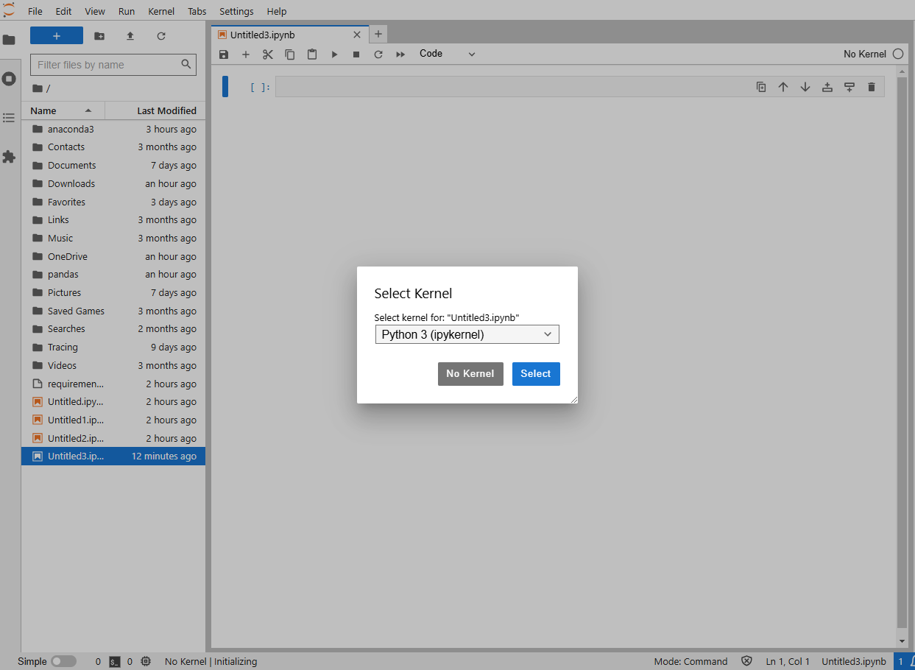Paste cell from clipboard icon
Image resolution: width=915 pixels, height=670 pixels.
312,54
